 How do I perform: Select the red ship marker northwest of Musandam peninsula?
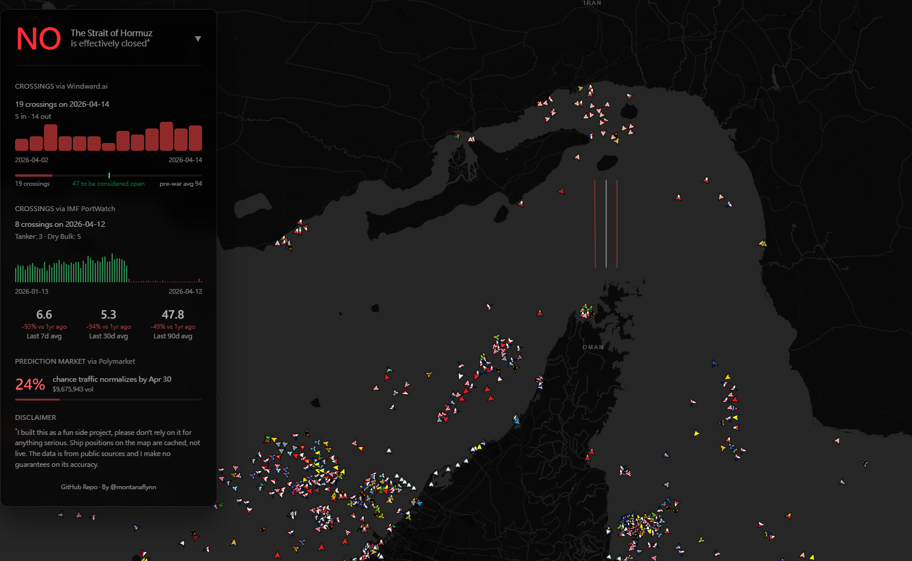pos(540,313)
